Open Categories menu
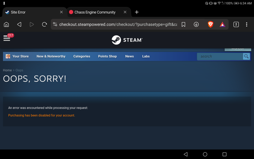 click(82, 56)
